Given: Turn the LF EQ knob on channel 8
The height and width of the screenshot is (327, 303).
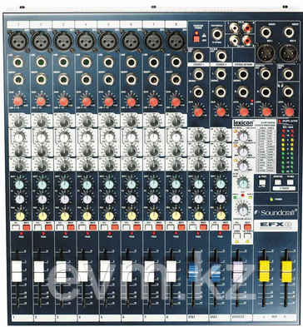Looking at the screenshot, I should click(176, 166).
